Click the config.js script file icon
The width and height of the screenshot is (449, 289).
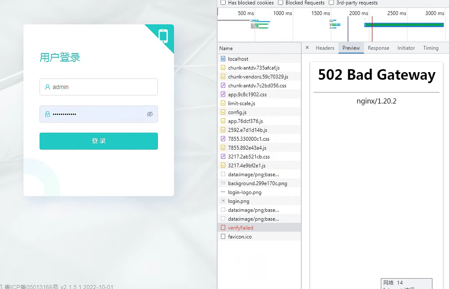223,112
